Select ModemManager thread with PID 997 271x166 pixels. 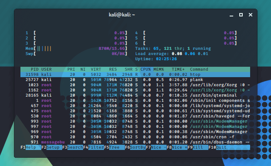pyautogui.click(x=135, y=127)
